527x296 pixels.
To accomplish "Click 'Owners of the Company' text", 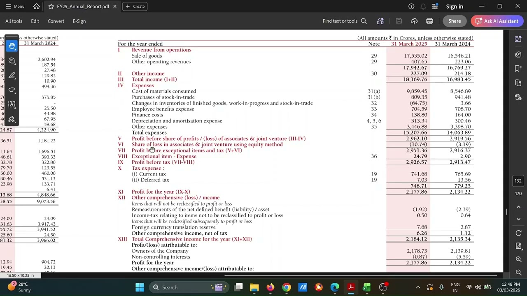I will pos(160,251).
